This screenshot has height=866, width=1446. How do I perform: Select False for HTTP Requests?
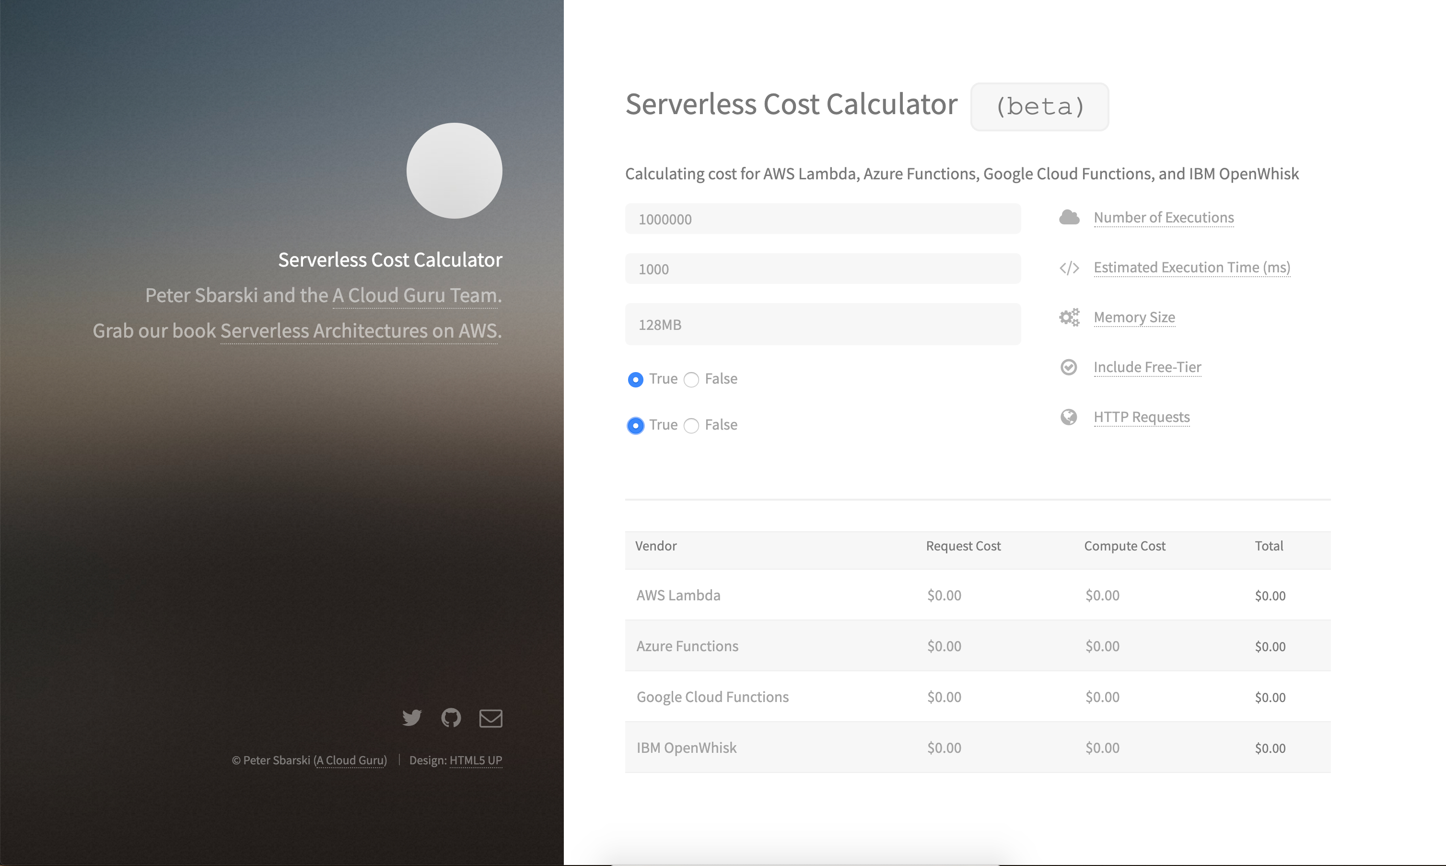tap(691, 426)
